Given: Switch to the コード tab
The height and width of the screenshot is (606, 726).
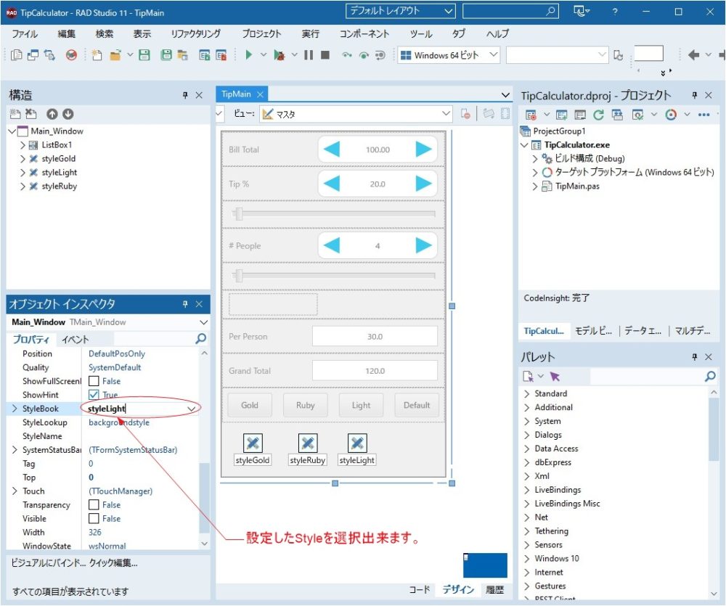Looking at the screenshot, I should pyautogui.click(x=420, y=589).
